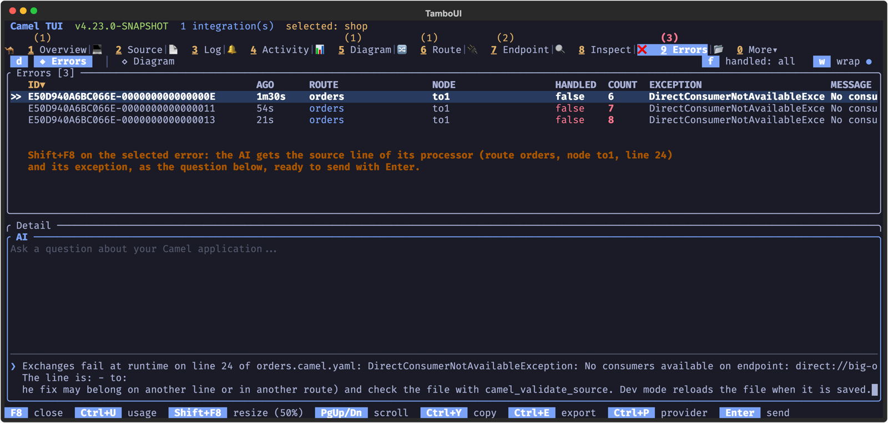The image size is (888, 423).
Task: Click the Detail panel header
Action: click(33, 226)
